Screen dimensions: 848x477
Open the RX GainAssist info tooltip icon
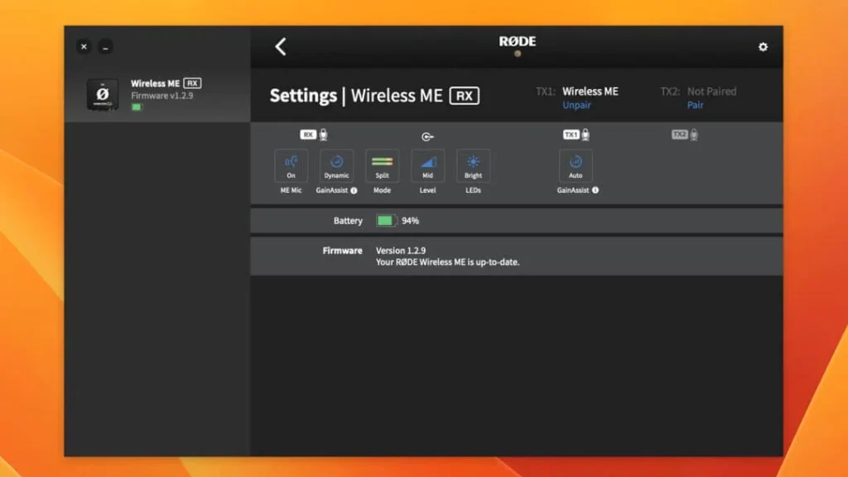[354, 190]
